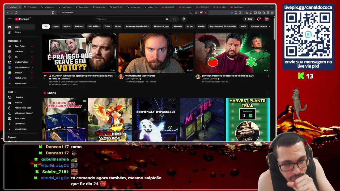Select the MOBA filter chip
The width and height of the screenshot is (340, 191).
pos(243,26)
